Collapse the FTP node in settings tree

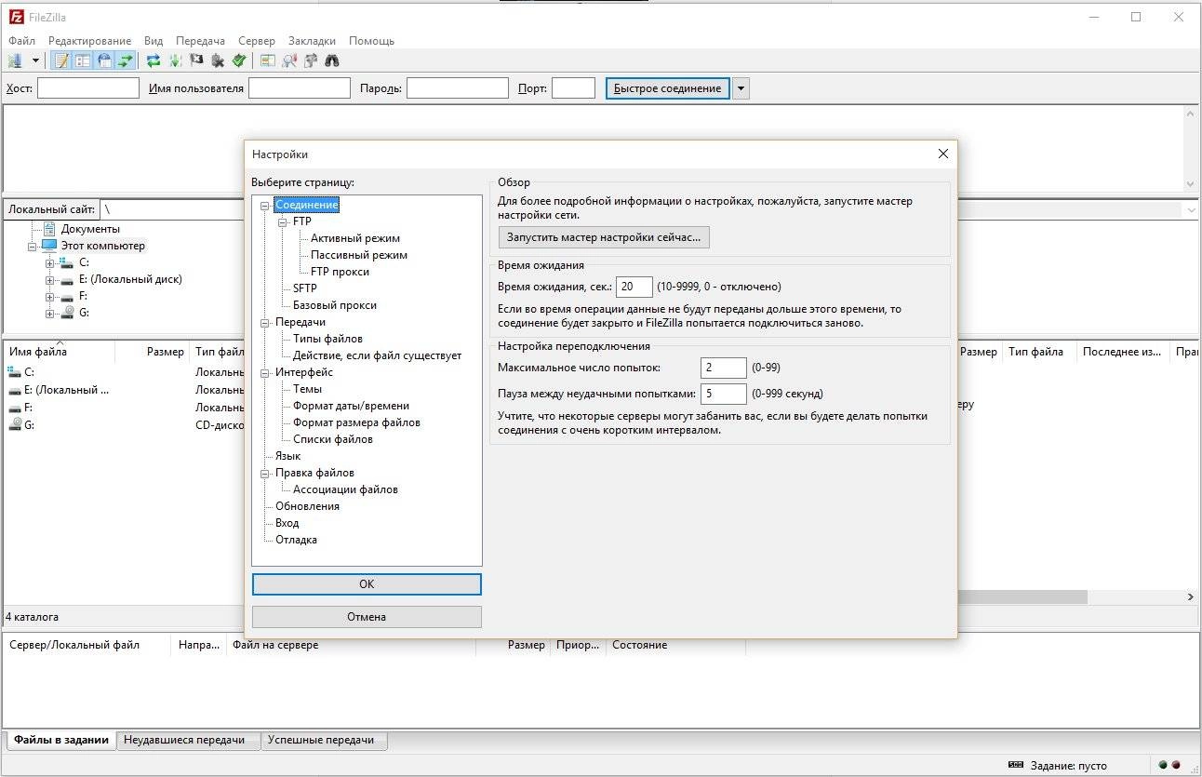pos(282,222)
